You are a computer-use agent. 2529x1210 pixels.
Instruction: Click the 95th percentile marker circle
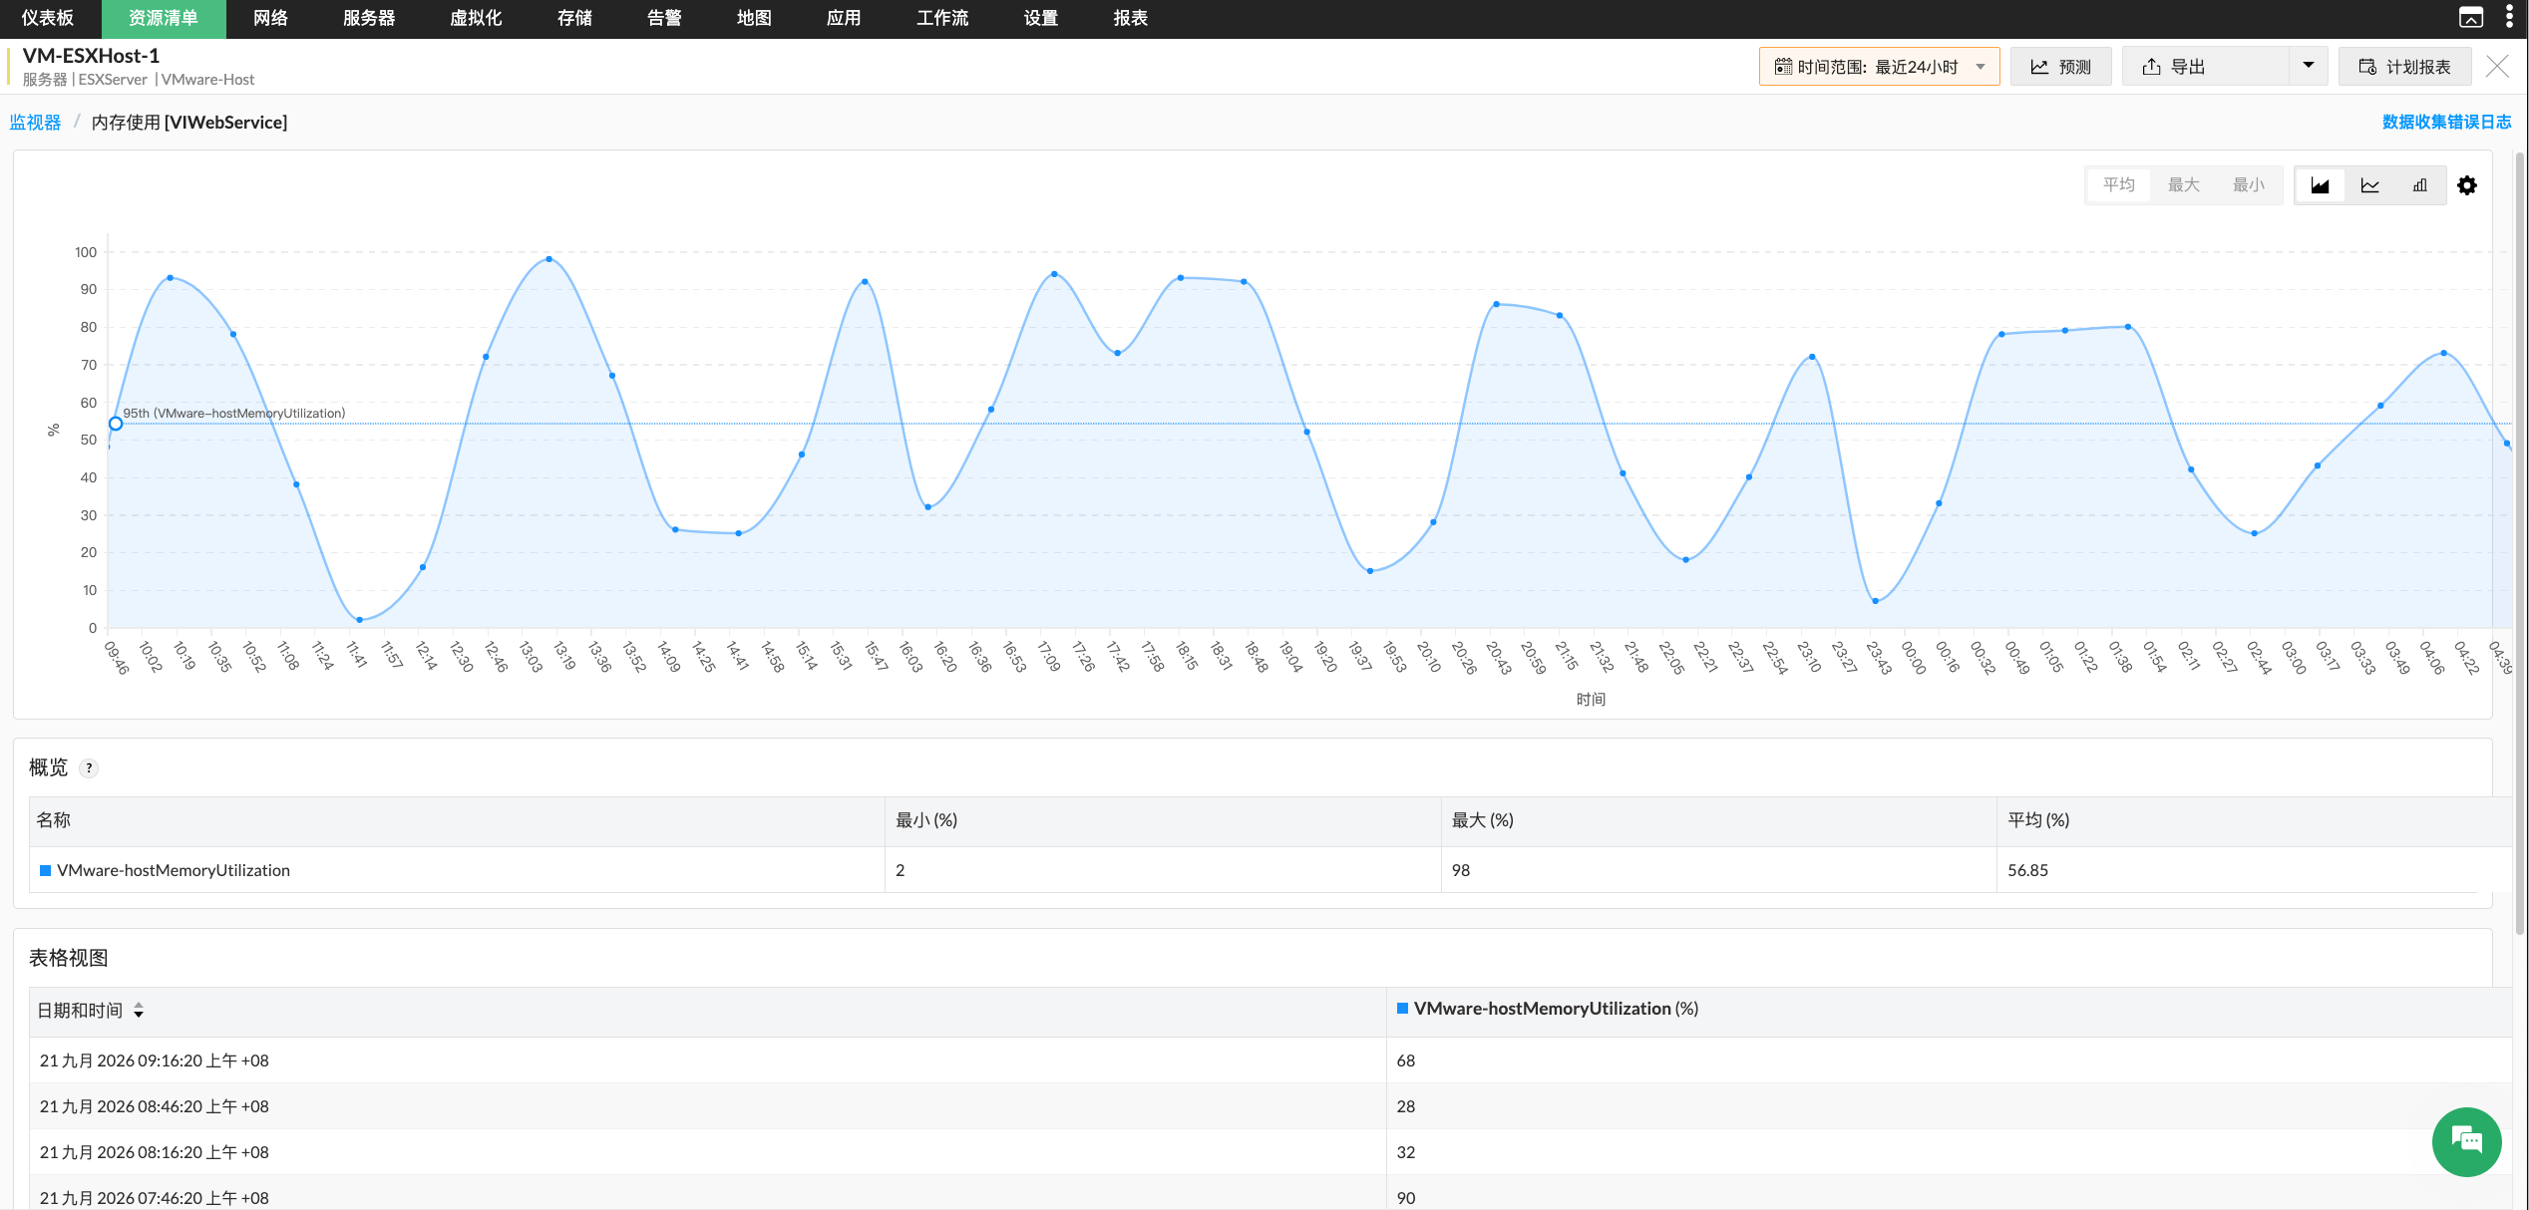116,424
